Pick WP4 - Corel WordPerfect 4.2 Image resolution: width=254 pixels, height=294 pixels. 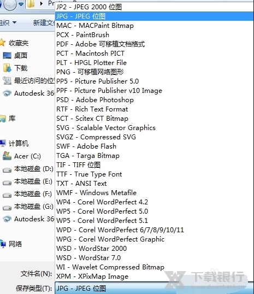154,202
